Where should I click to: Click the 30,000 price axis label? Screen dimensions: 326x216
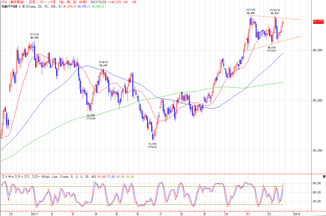(318, 151)
